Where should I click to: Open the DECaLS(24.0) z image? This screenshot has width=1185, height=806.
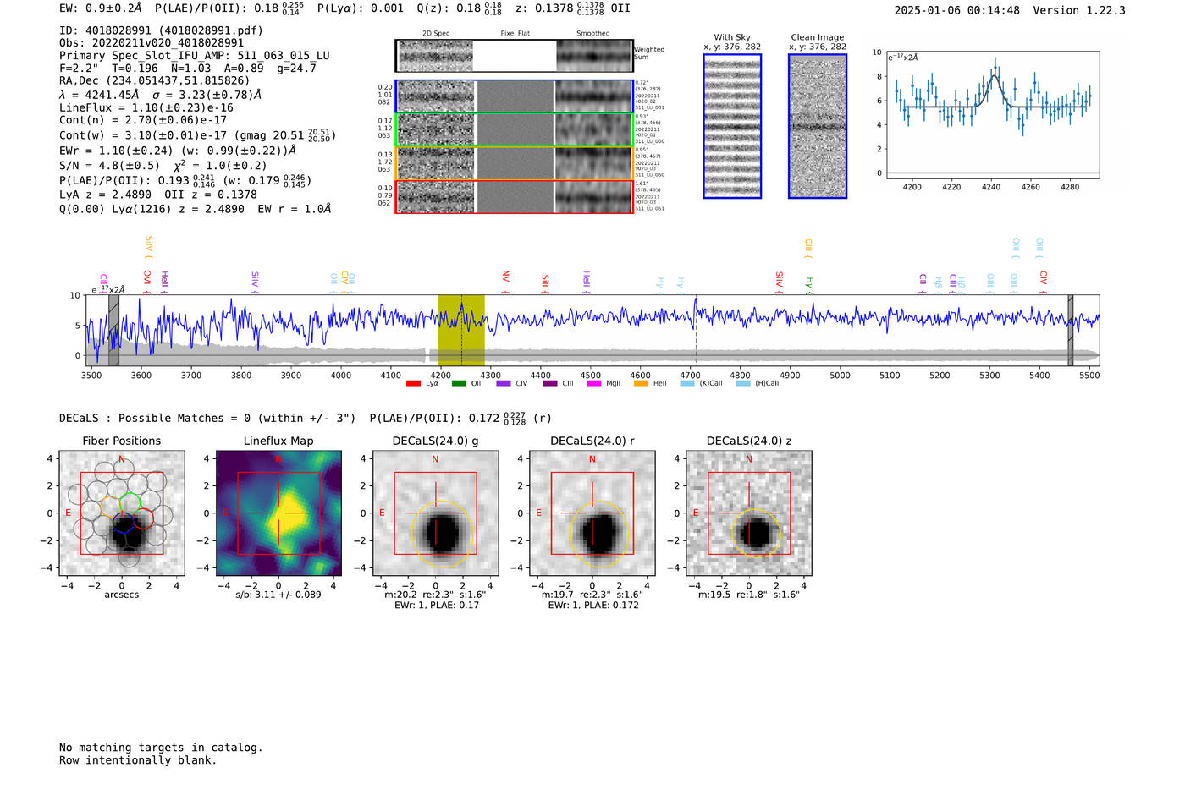[749, 513]
